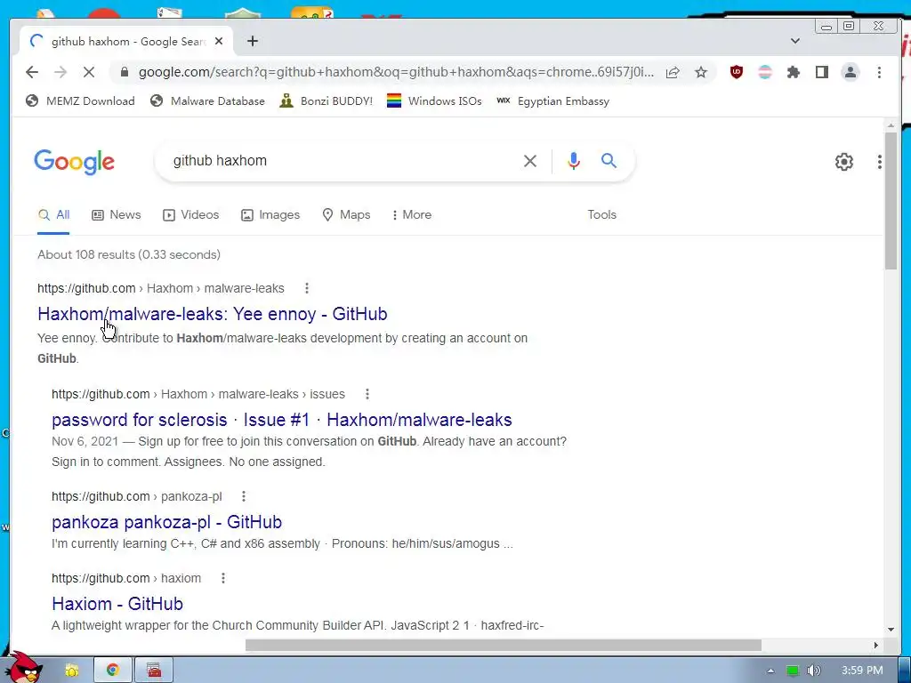
Task: Click the Chrome taskbar button
Action: (x=113, y=671)
